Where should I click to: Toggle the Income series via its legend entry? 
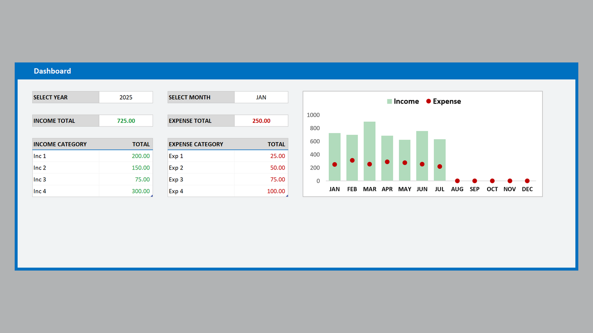[406, 101]
